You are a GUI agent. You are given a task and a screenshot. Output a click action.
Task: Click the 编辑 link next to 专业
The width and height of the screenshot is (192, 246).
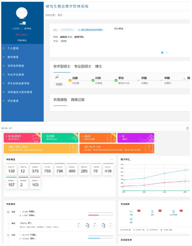[64, 41]
